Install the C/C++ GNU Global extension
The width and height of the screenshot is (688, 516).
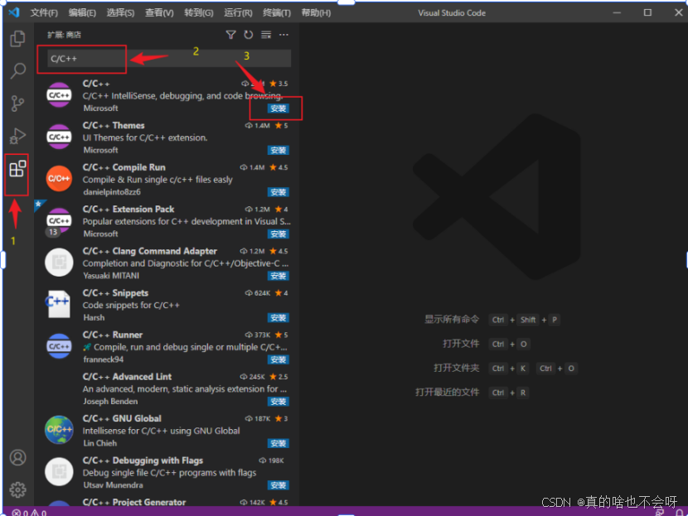point(279,443)
